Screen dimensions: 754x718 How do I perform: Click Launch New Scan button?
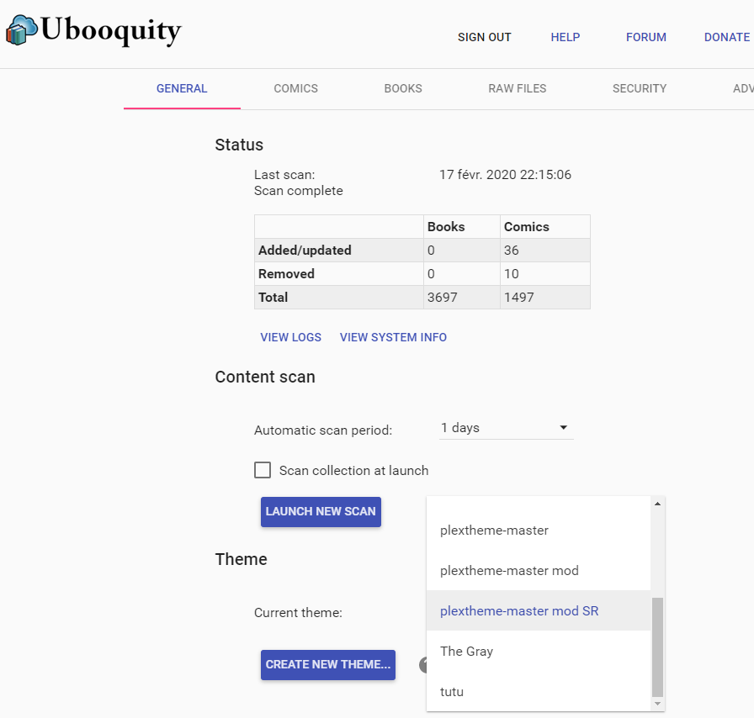[321, 512]
